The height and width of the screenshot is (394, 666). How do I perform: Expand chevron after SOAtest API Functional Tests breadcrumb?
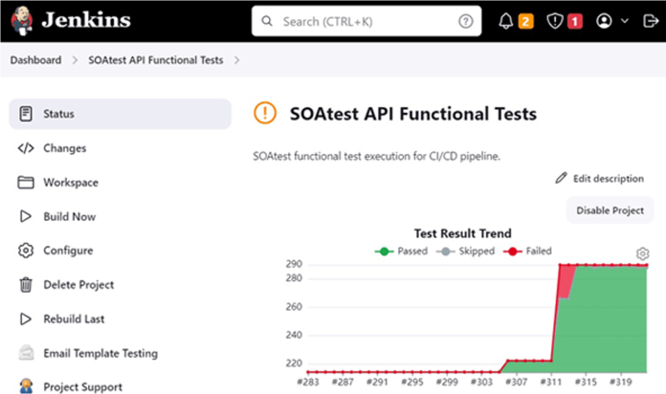click(237, 60)
